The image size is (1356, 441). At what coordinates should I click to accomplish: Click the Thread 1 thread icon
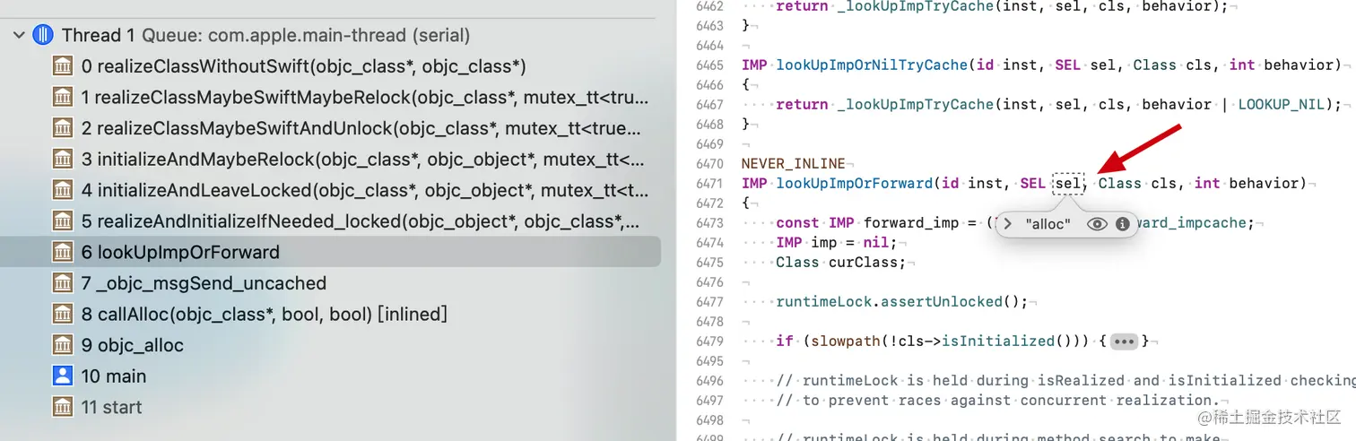[42, 36]
